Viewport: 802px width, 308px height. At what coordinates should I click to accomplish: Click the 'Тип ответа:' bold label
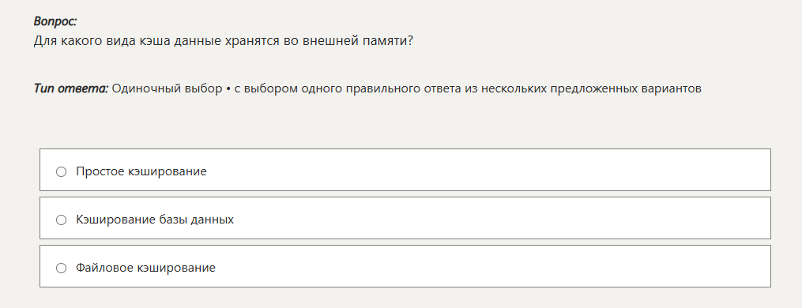click(71, 88)
